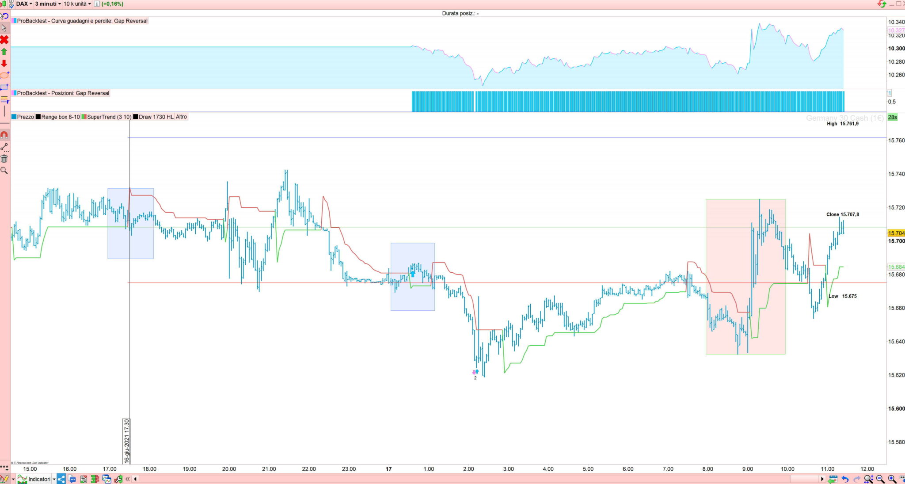Open the Altro label in price panel
This screenshot has width=905, height=484.
pyautogui.click(x=181, y=117)
